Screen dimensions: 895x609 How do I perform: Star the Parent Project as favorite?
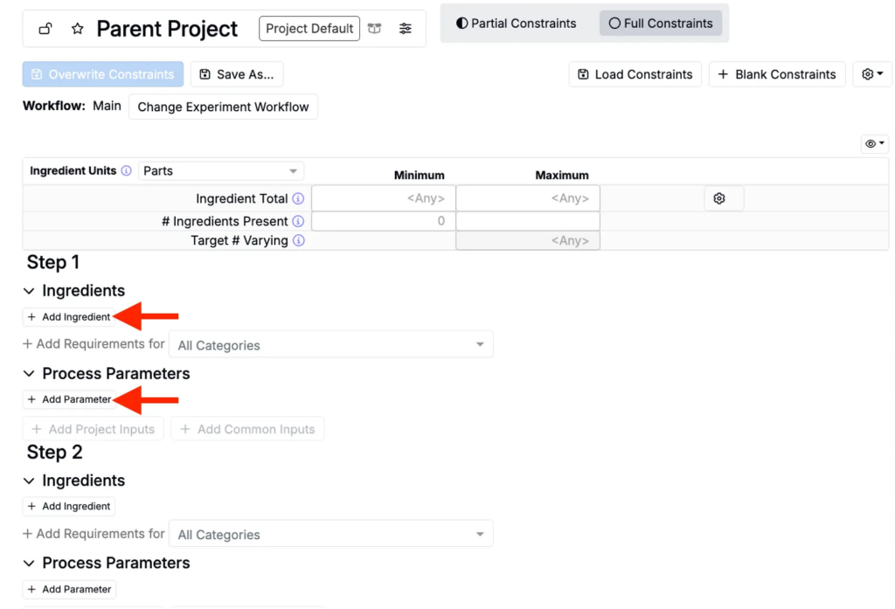[x=78, y=29]
